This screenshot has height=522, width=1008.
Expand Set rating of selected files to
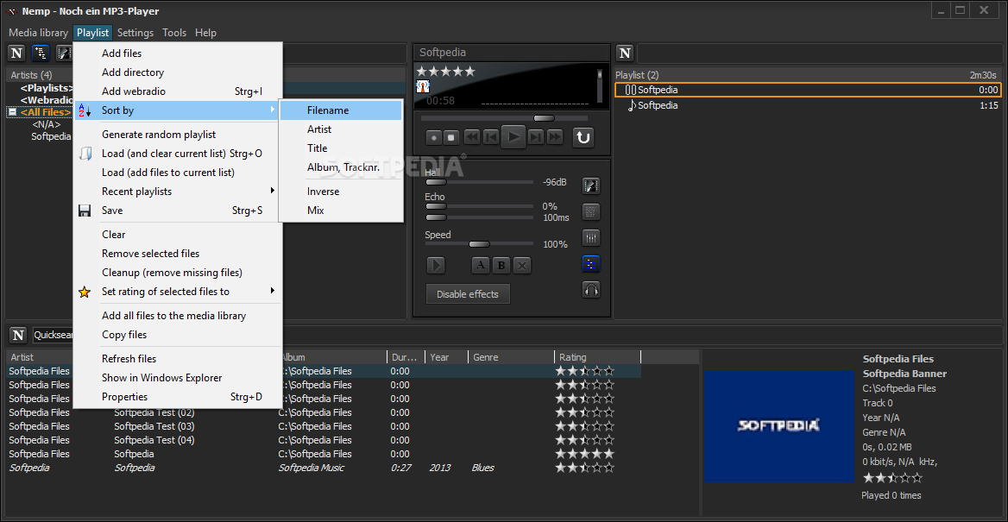(273, 292)
